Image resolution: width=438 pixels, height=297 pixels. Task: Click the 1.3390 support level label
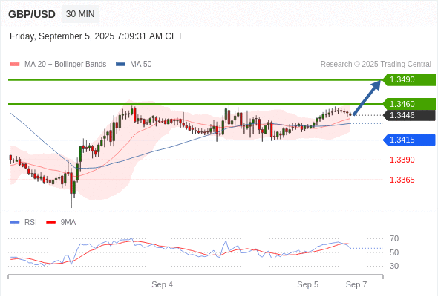point(402,160)
